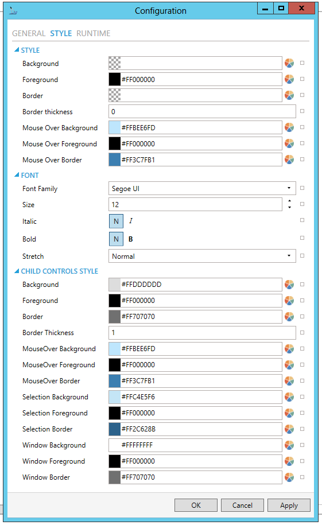Open color picker for Selection Background
Viewport: 322px width, 525px height.
pos(289,397)
